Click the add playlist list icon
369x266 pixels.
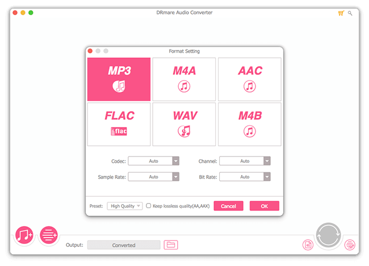tap(49, 235)
